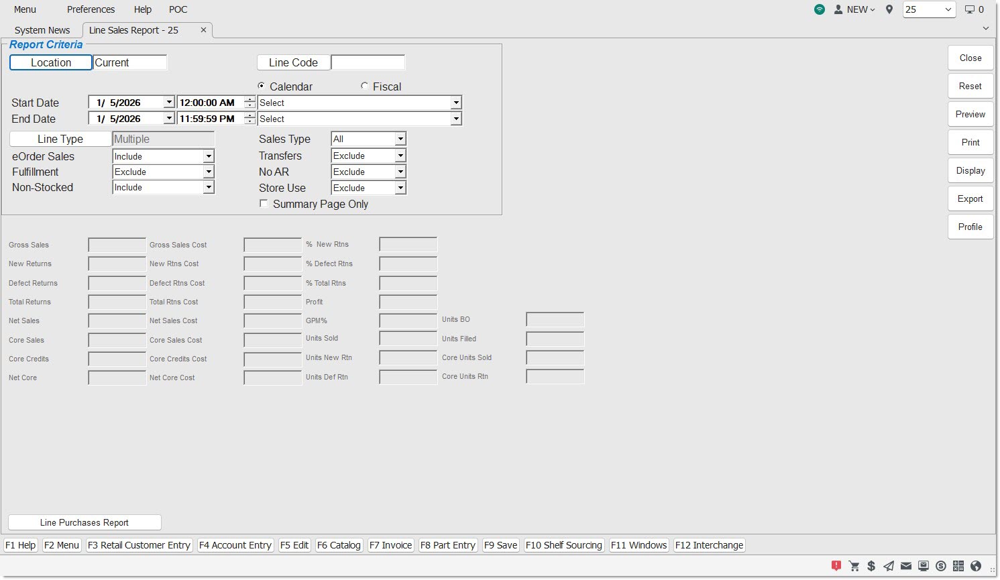
Task: Select the Calendar radio button
Action: tap(262, 86)
